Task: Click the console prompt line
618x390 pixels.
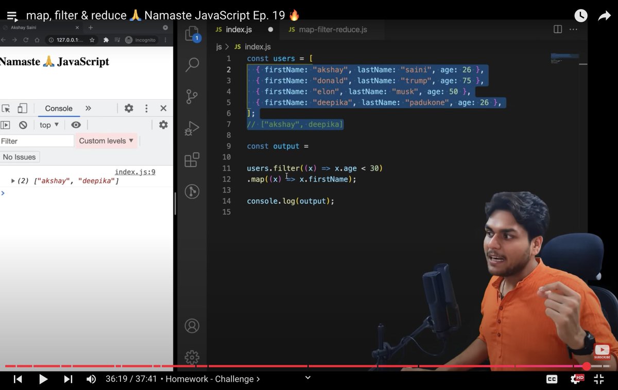Action: point(87,193)
